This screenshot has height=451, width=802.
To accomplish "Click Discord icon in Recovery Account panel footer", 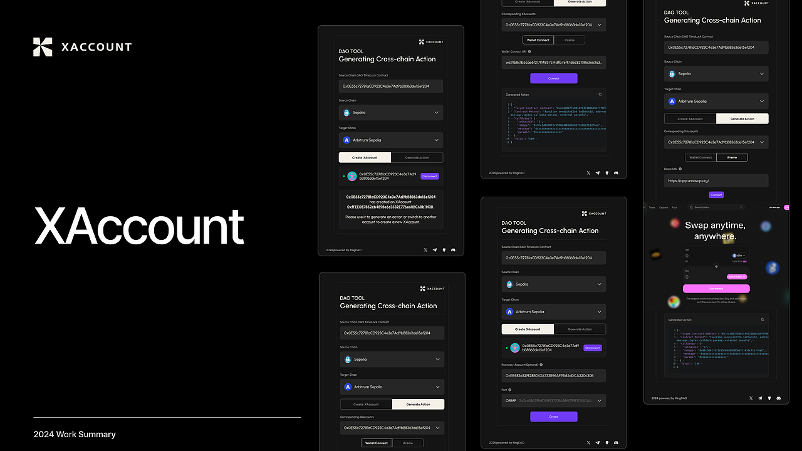I will tap(616, 443).
